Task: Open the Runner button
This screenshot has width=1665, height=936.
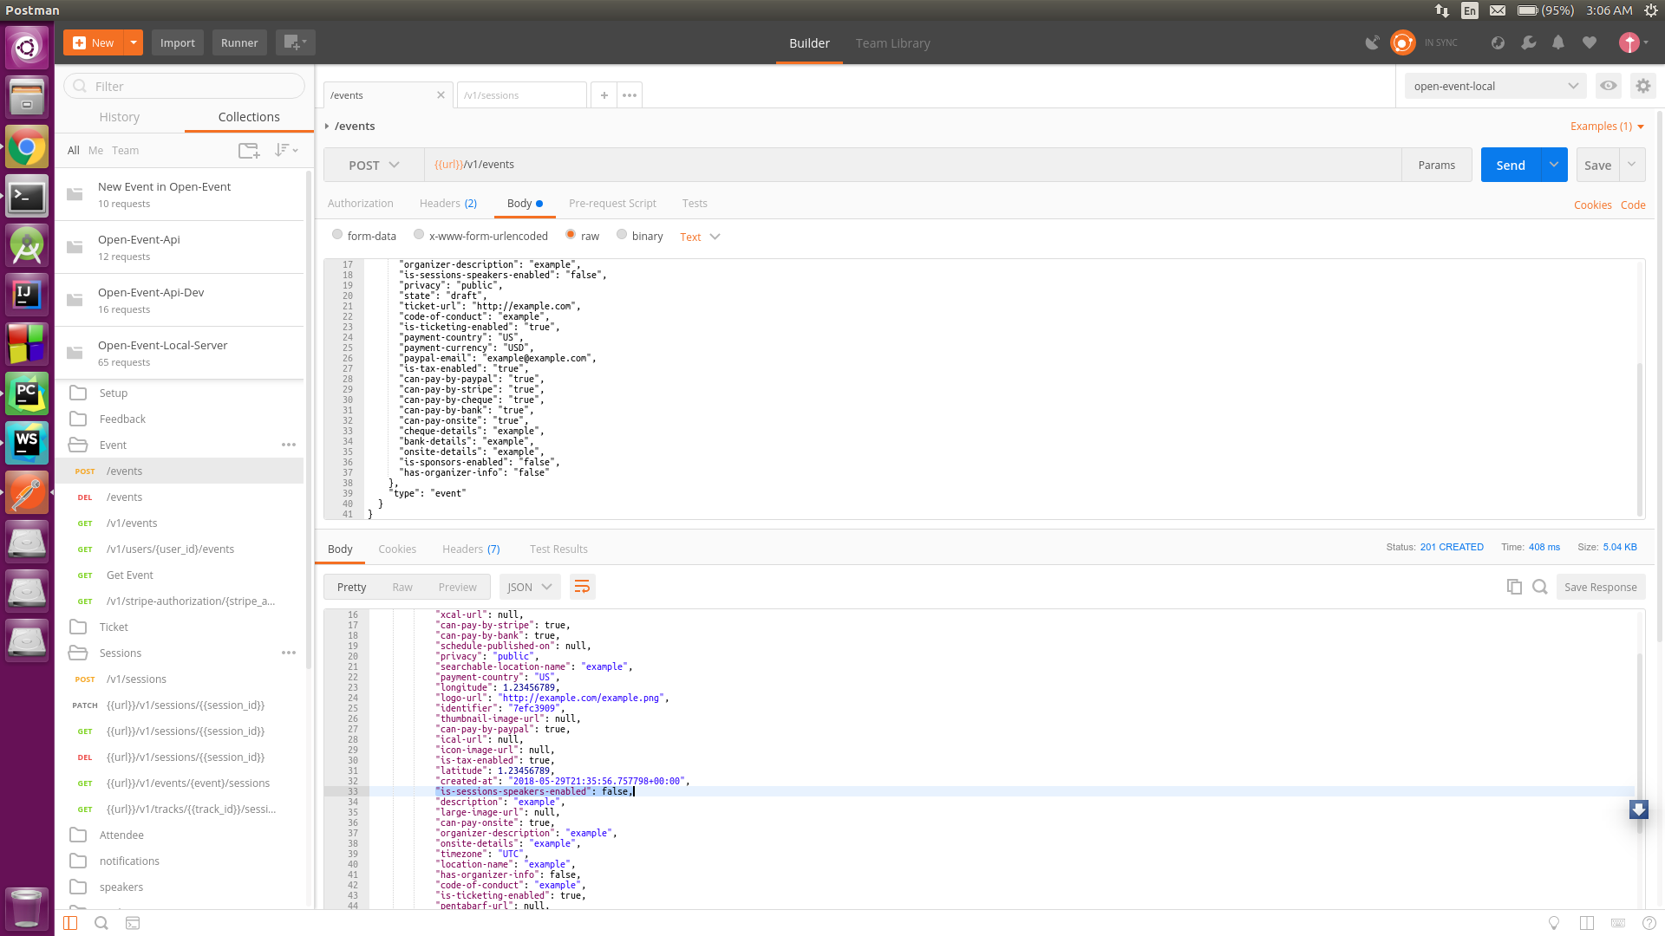Action: pyautogui.click(x=239, y=42)
